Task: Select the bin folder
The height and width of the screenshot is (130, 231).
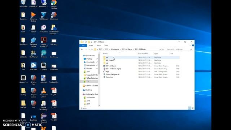Action: (107, 57)
